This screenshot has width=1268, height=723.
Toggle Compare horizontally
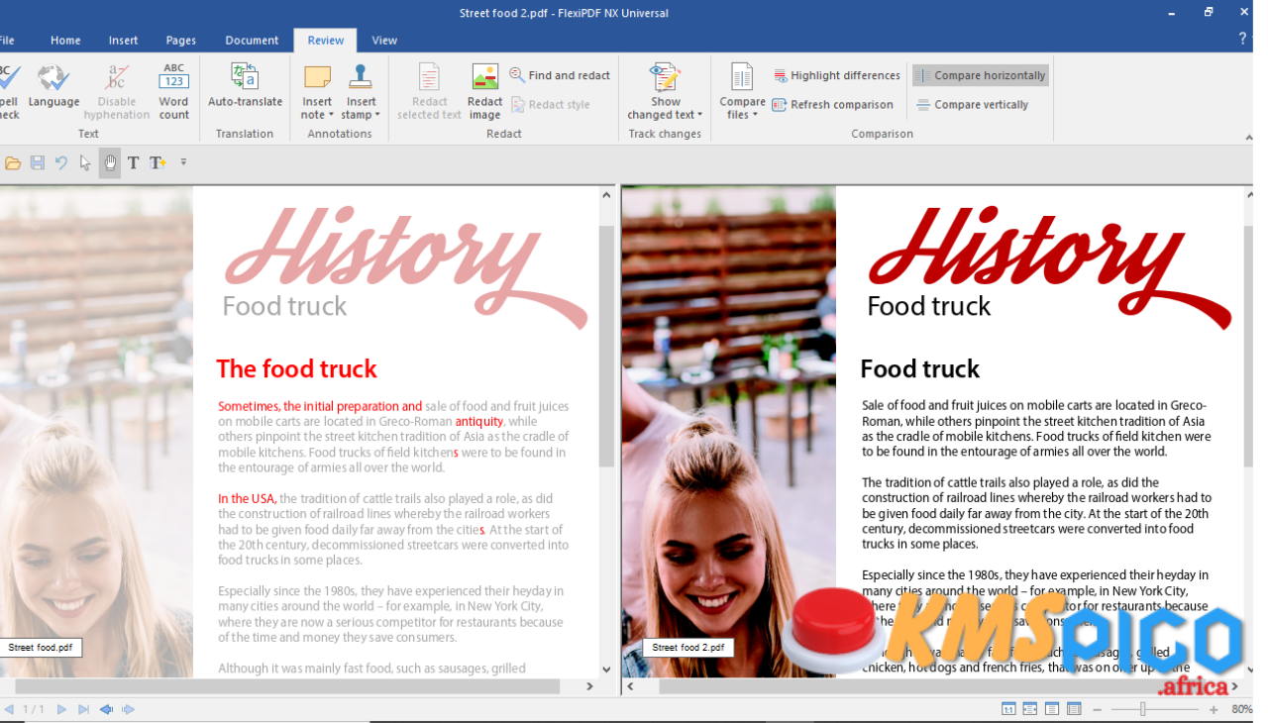[x=981, y=75]
